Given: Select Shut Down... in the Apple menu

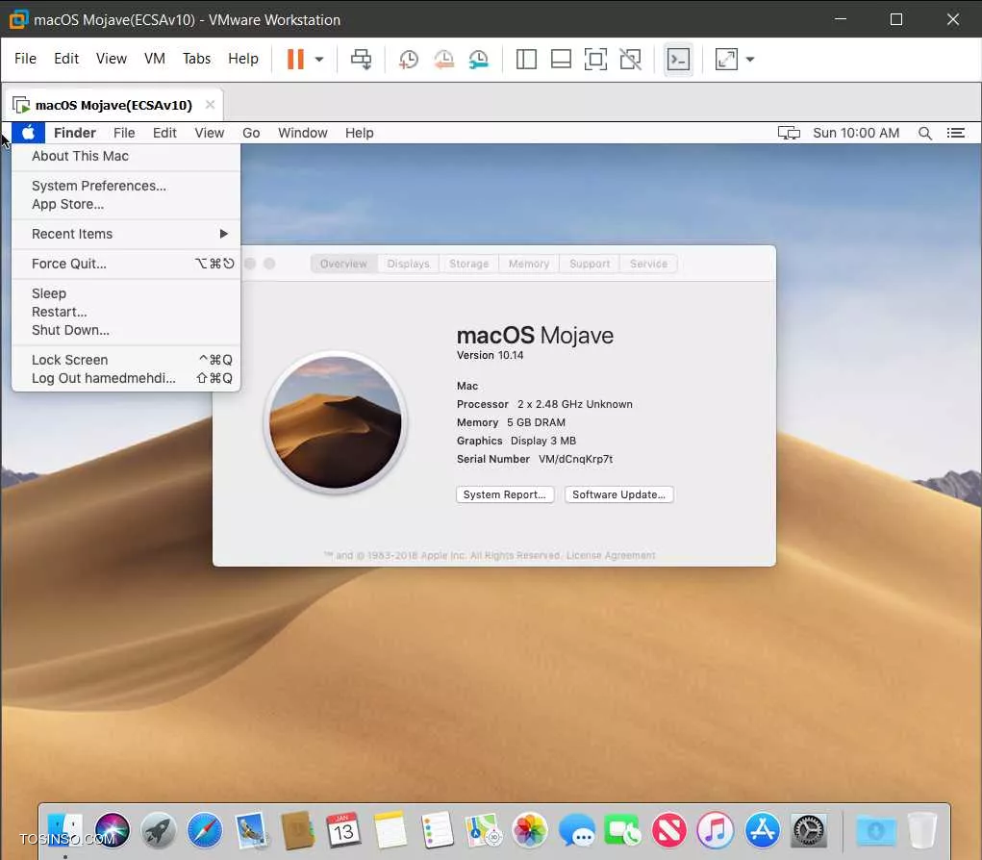Looking at the screenshot, I should (126, 330).
